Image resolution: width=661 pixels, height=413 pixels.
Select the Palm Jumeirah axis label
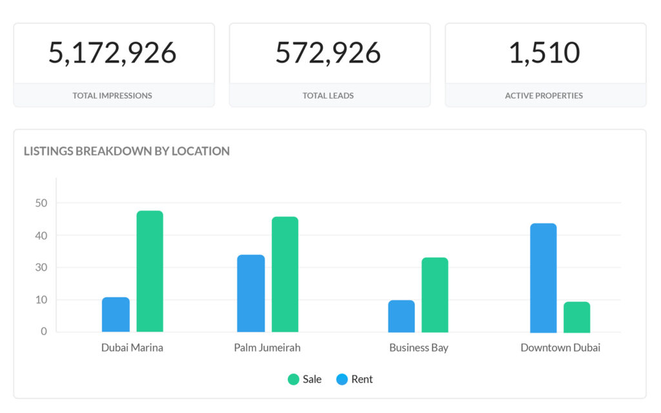pos(267,347)
